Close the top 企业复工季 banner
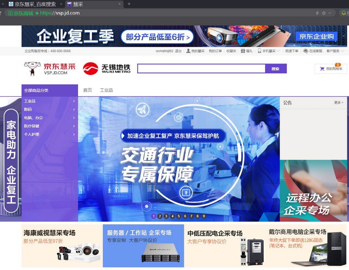 pos(344,36)
